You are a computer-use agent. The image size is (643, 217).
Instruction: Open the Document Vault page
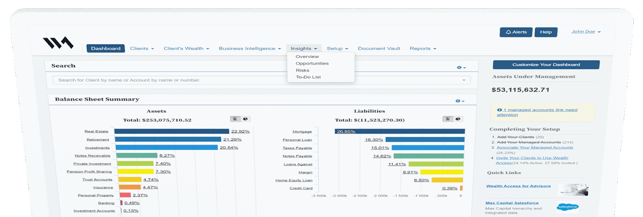point(379,49)
